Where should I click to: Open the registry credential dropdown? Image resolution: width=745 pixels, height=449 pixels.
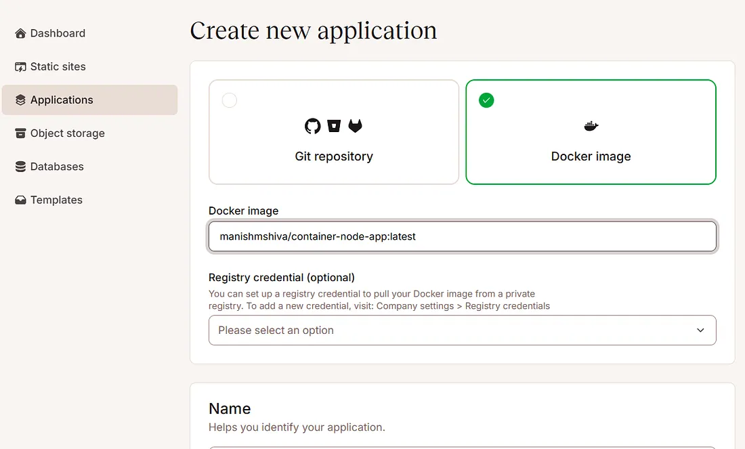pos(463,330)
